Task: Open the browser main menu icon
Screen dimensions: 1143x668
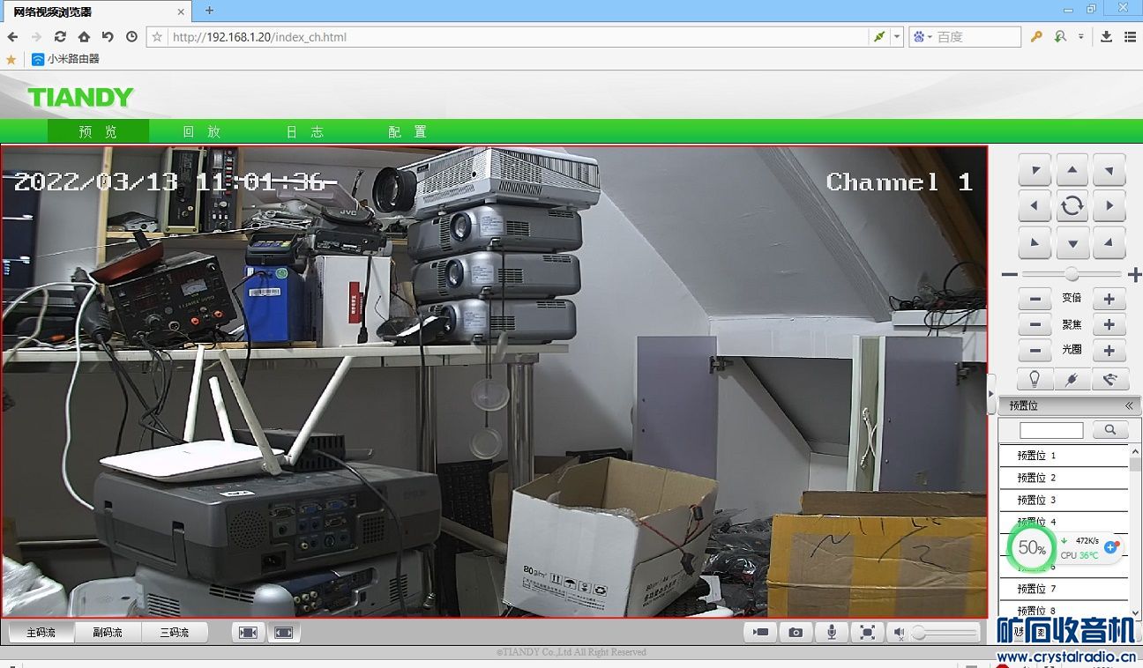Action: tap(1130, 37)
